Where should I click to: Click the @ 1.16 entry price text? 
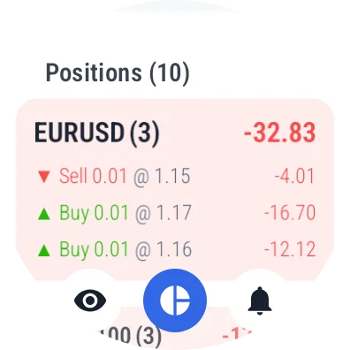(164, 249)
